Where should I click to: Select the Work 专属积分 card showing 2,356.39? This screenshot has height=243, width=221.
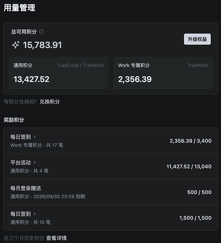click(x=163, y=73)
